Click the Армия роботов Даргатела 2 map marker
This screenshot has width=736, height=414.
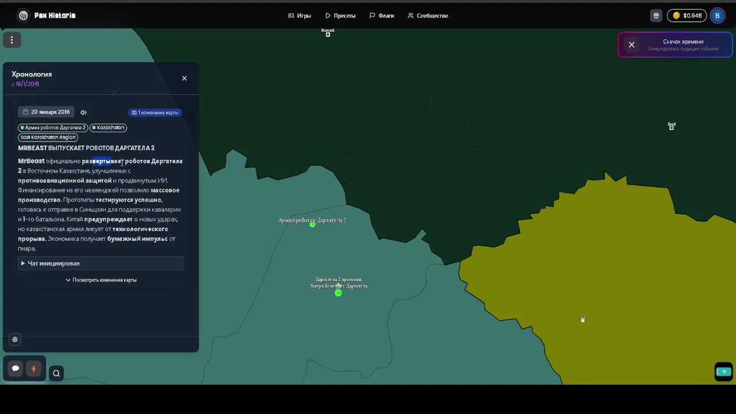pos(312,224)
